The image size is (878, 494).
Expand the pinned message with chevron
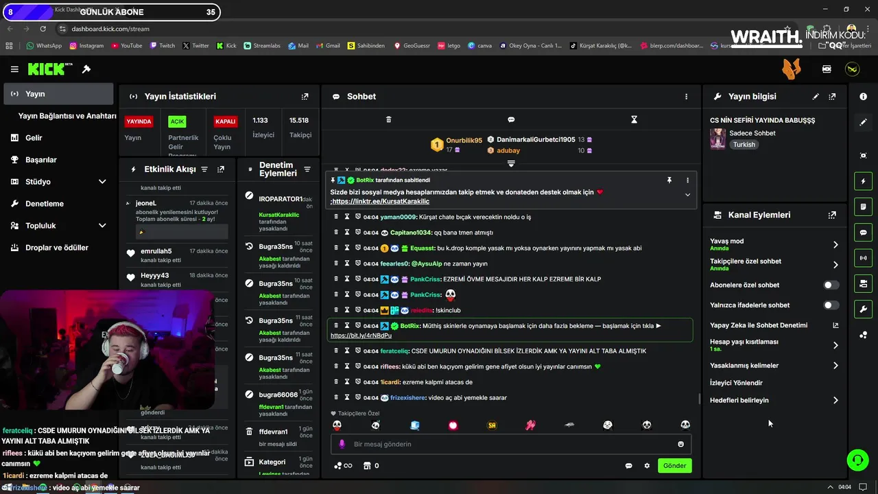(687, 195)
